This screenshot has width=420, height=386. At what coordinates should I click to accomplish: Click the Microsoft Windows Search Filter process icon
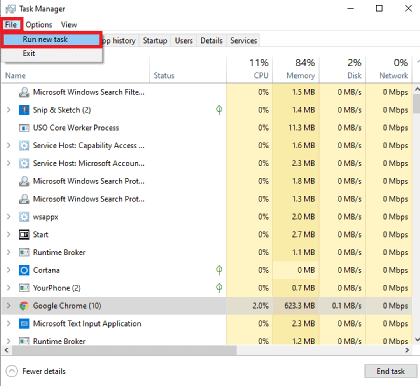point(24,92)
